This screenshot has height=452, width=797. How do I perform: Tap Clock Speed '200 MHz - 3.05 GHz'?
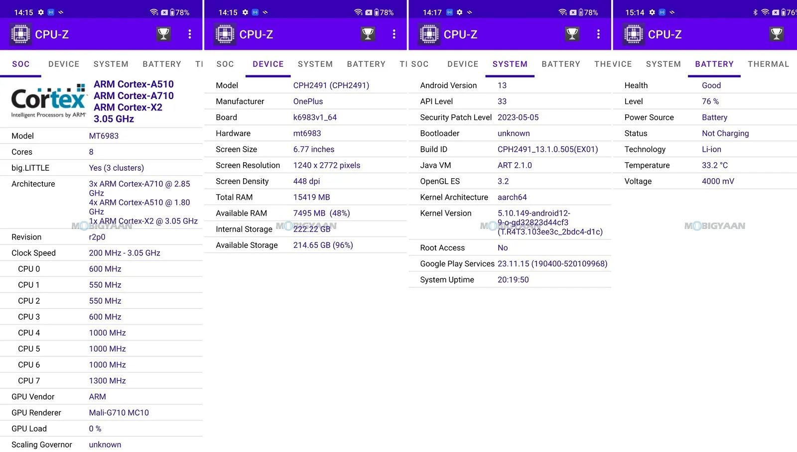click(x=125, y=253)
